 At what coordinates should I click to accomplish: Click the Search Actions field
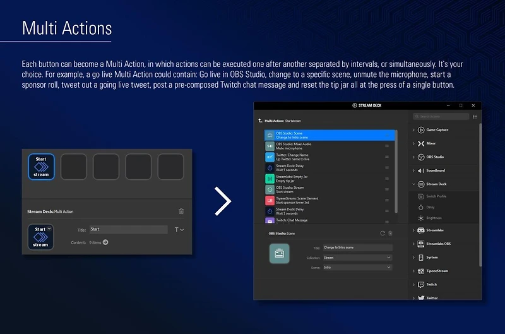441,116
